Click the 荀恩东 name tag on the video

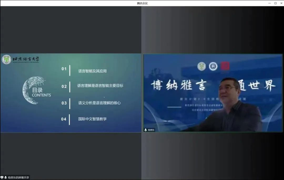tap(151, 130)
